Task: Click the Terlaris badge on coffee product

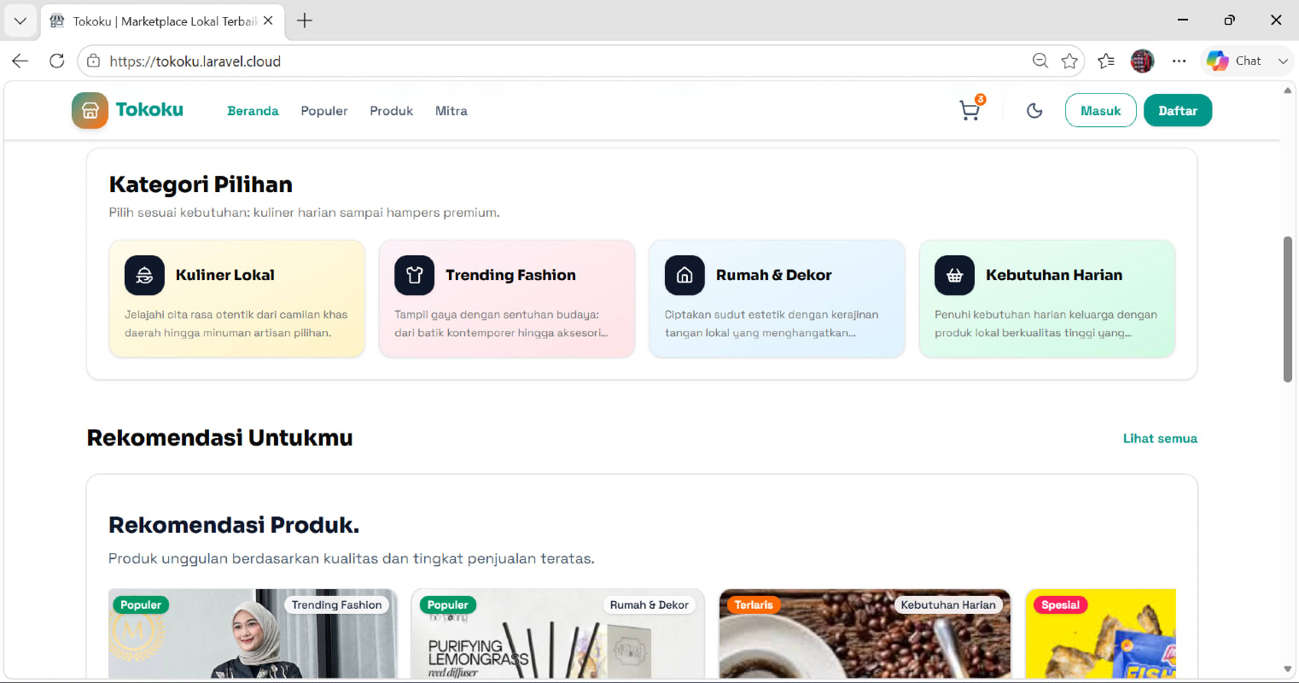Action: pyautogui.click(x=754, y=604)
